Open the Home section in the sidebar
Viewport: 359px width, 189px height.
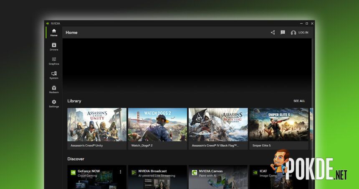[54, 33]
